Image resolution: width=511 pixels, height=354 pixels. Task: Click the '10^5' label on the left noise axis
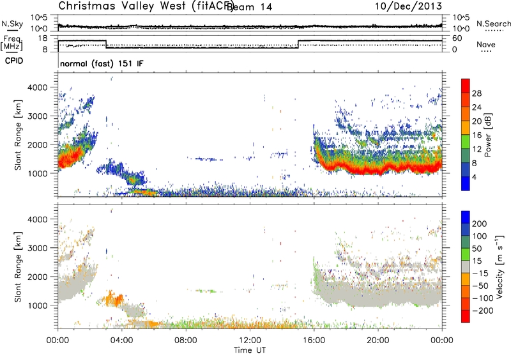tap(39, 17)
